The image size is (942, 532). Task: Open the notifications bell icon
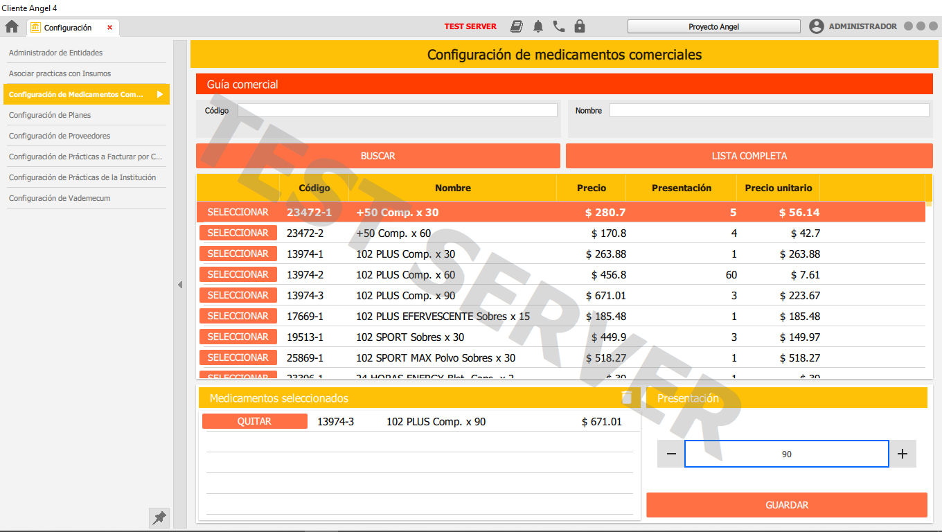click(x=538, y=27)
